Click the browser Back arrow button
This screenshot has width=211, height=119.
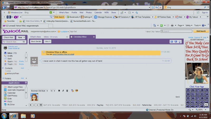click(4, 7)
